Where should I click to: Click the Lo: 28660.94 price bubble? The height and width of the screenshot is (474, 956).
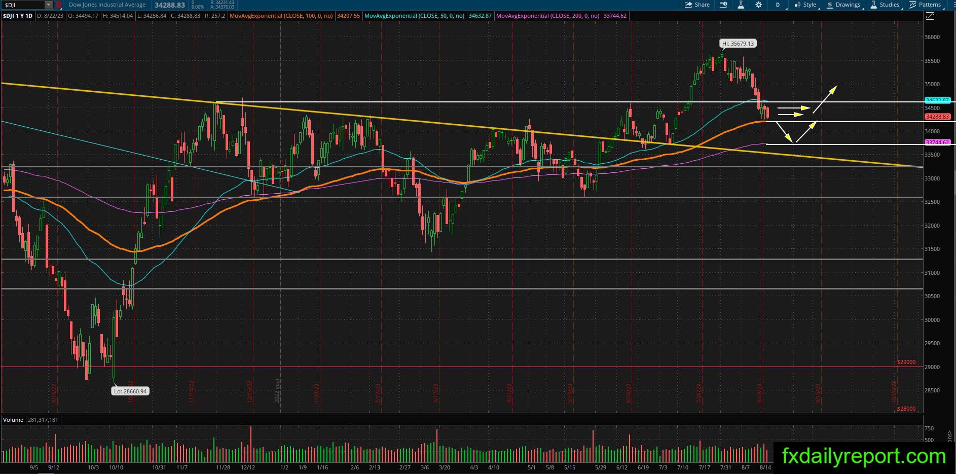coord(130,391)
